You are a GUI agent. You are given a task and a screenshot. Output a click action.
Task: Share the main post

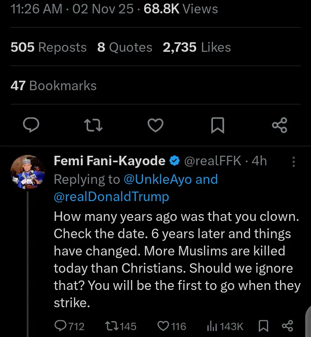pyautogui.click(x=279, y=126)
